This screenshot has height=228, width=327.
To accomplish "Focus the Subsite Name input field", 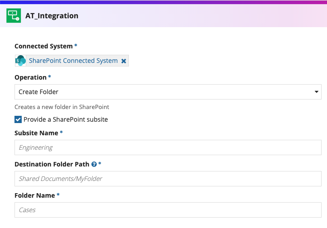I will [x=168, y=147].
